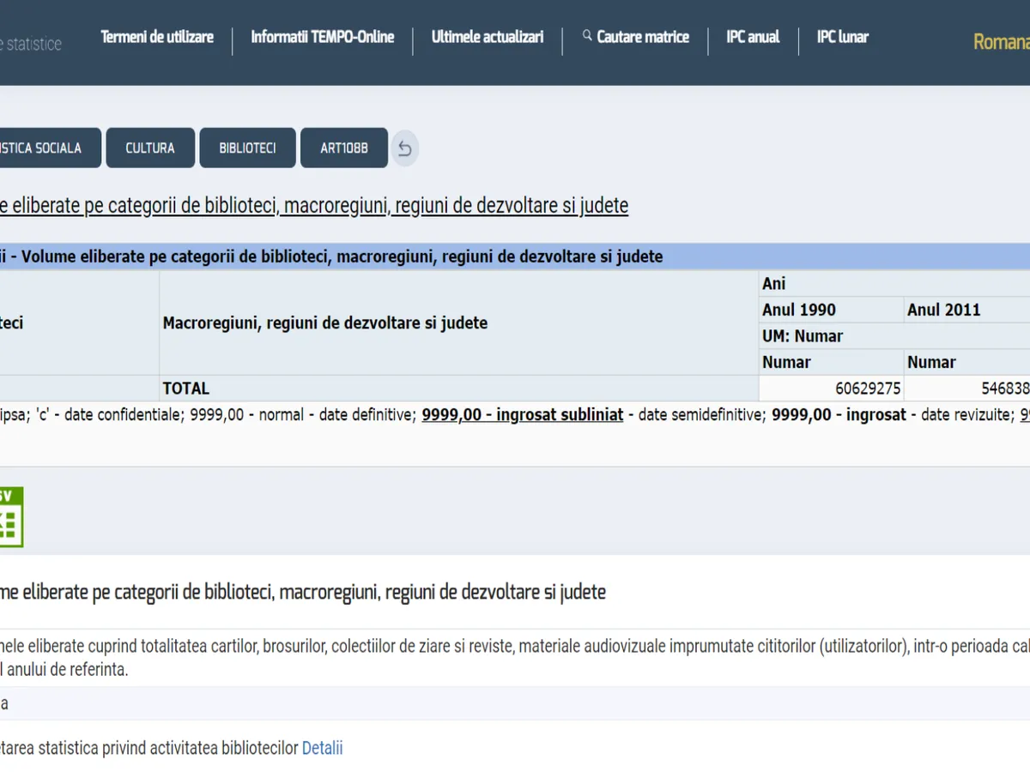
Task: Go to Ultimele actualizari
Action: pyautogui.click(x=488, y=37)
